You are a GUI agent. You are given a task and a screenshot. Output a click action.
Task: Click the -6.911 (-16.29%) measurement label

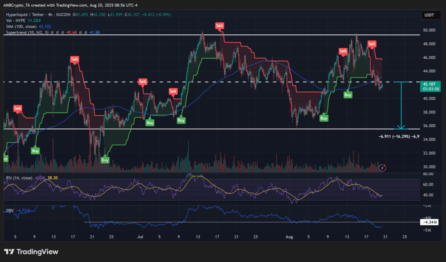(399, 137)
